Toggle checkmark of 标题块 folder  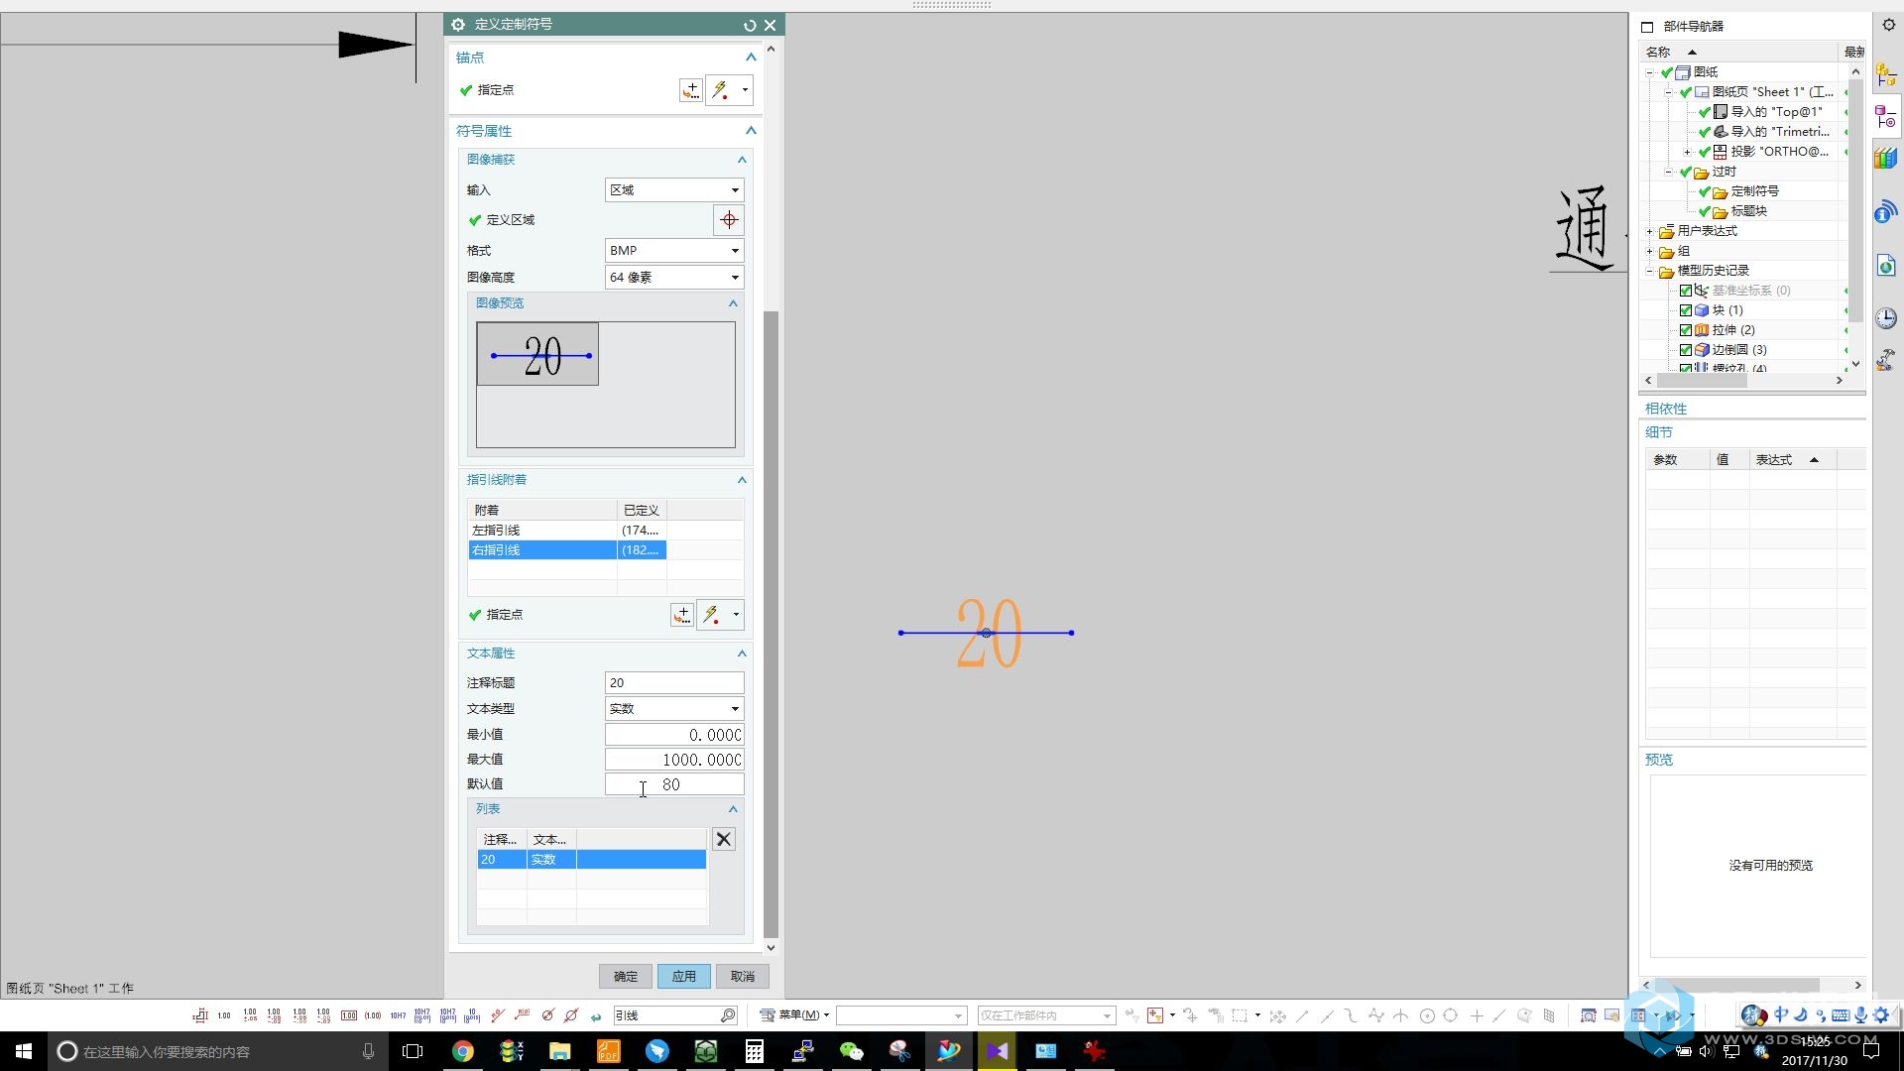click(1705, 211)
